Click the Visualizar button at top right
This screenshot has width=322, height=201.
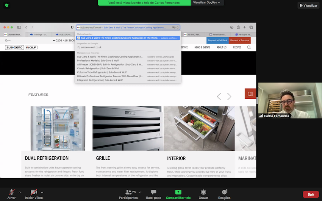308,6
